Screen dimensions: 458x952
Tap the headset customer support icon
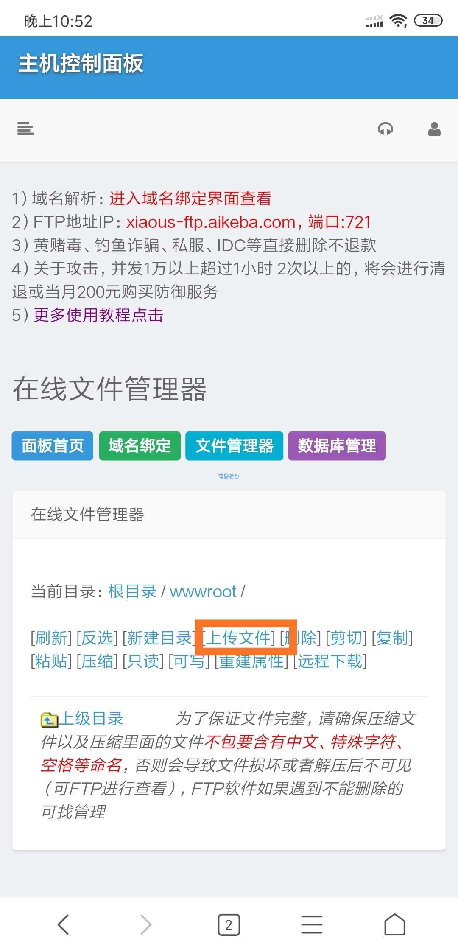coord(385,129)
